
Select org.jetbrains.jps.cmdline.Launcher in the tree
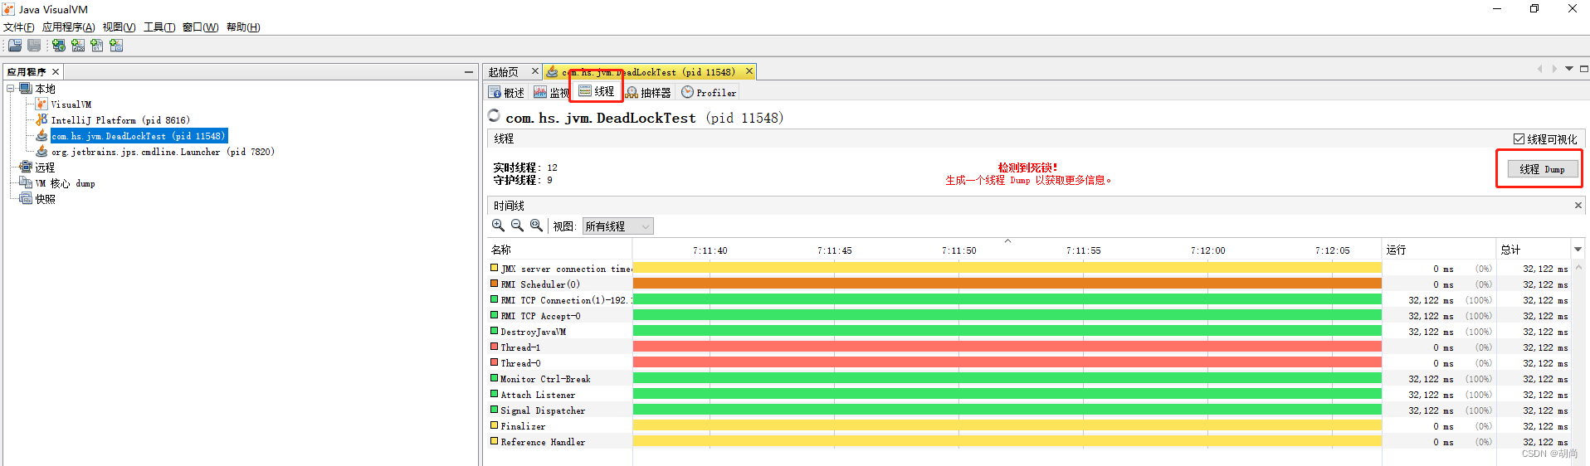162,152
